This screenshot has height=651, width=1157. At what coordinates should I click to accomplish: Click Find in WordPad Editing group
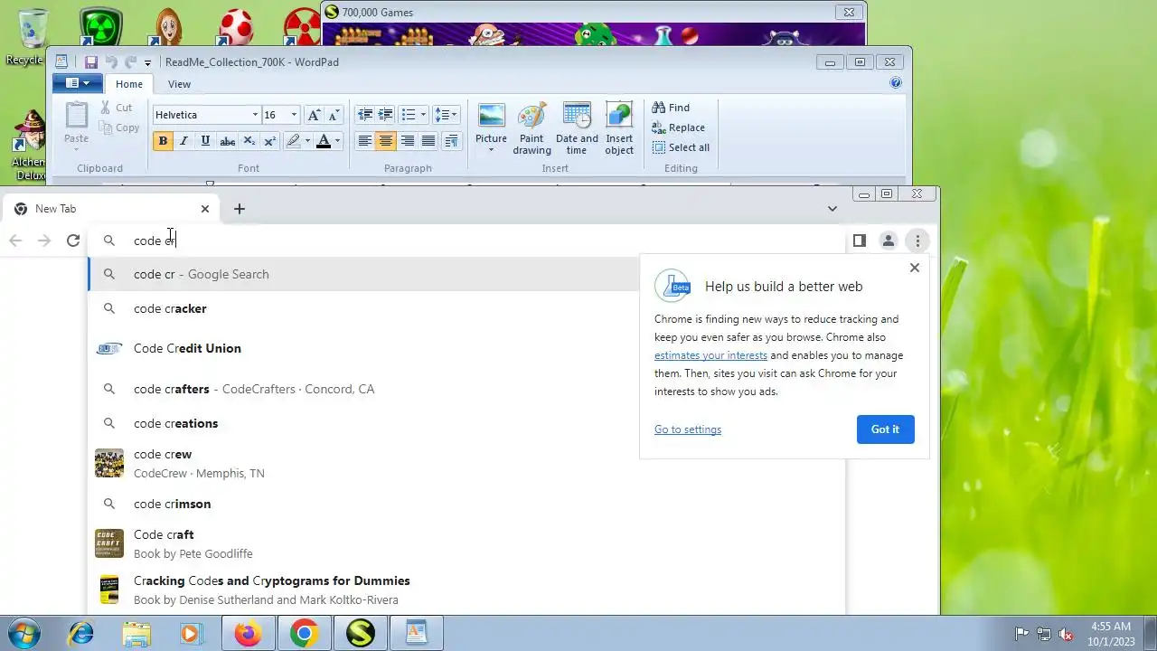coord(671,108)
